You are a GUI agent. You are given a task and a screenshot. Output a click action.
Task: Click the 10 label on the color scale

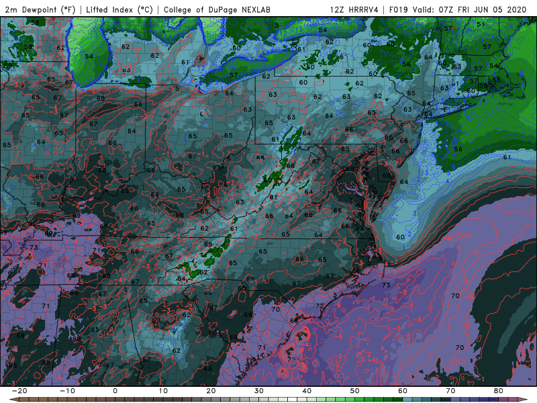click(x=163, y=391)
